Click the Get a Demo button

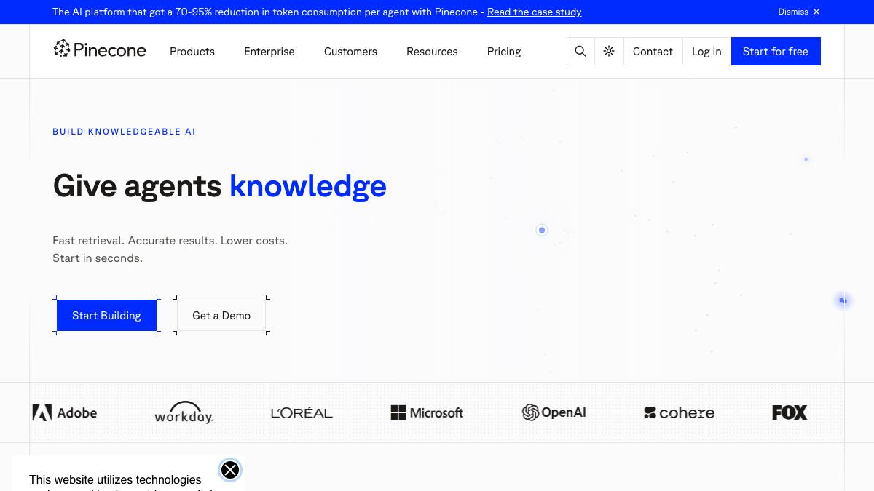[221, 315]
